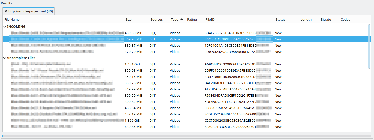Sort results by Sources column

tap(159, 19)
